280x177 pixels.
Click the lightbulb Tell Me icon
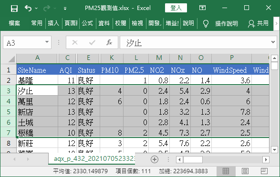206,23
